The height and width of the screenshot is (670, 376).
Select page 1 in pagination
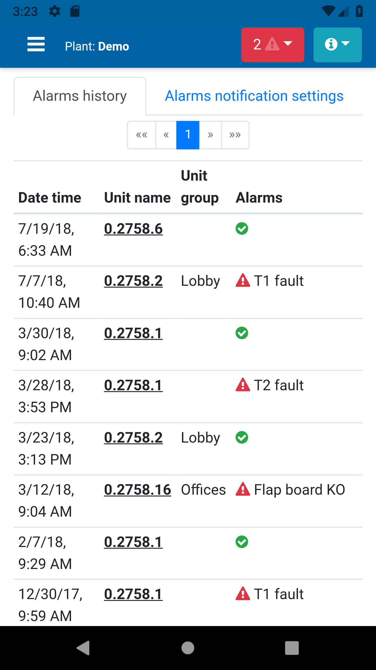(188, 135)
